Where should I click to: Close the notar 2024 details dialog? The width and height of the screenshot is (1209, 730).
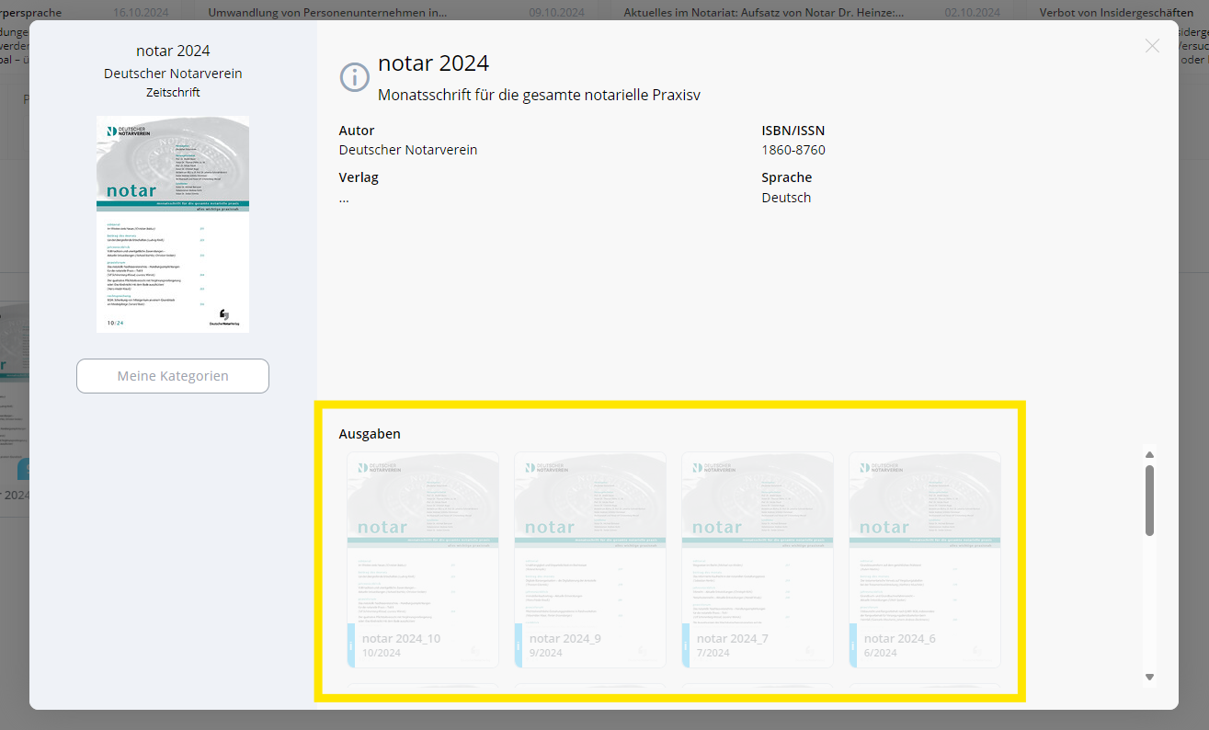(1152, 46)
